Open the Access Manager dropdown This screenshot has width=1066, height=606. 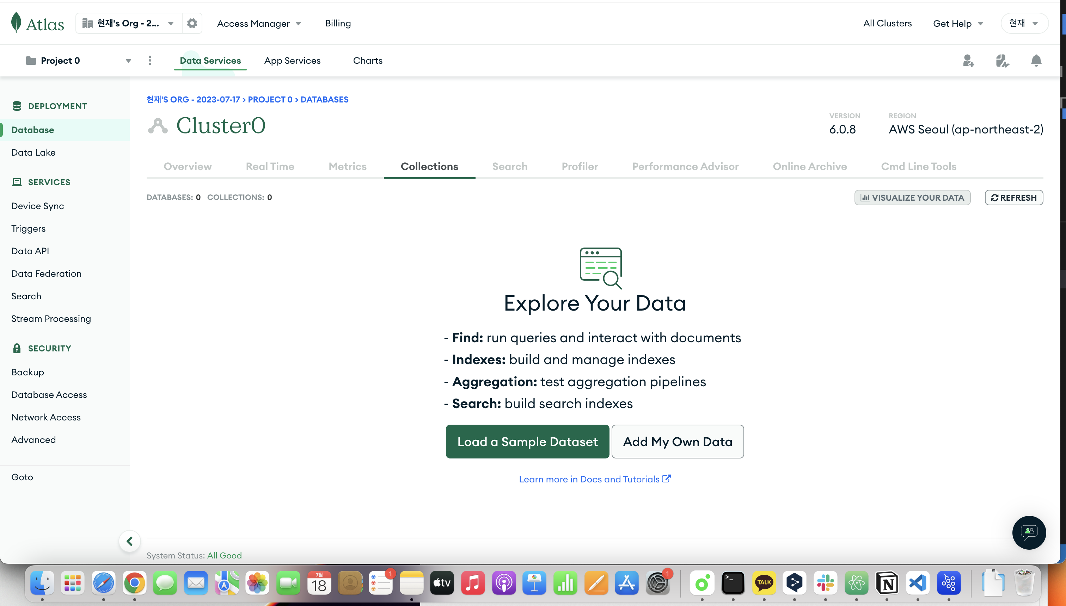point(259,24)
